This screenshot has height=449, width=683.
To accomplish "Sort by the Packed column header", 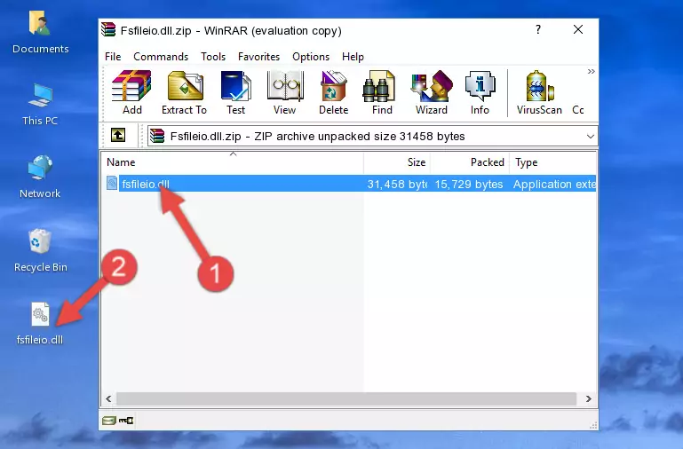I will point(470,162).
